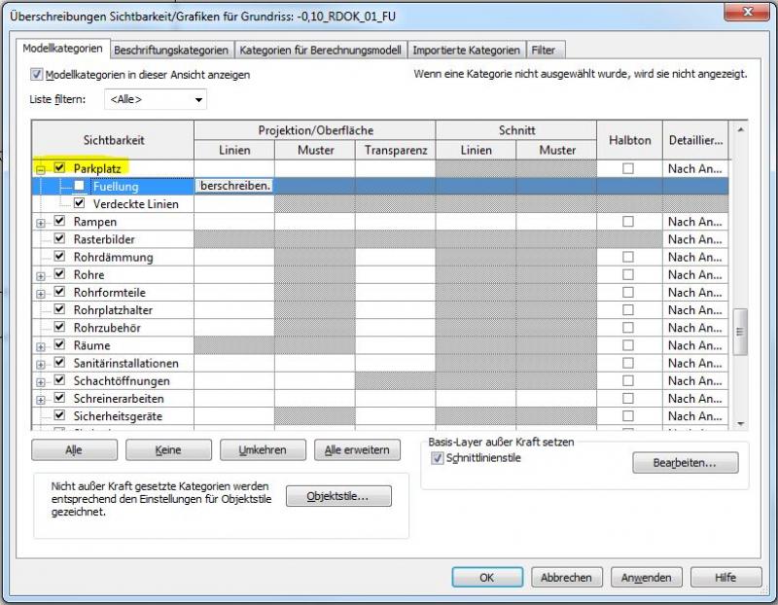This screenshot has width=778, height=605.
Task: Toggle Modellkategorien in dieser Ansicht anzeigen
Action: pyautogui.click(x=38, y=75)
